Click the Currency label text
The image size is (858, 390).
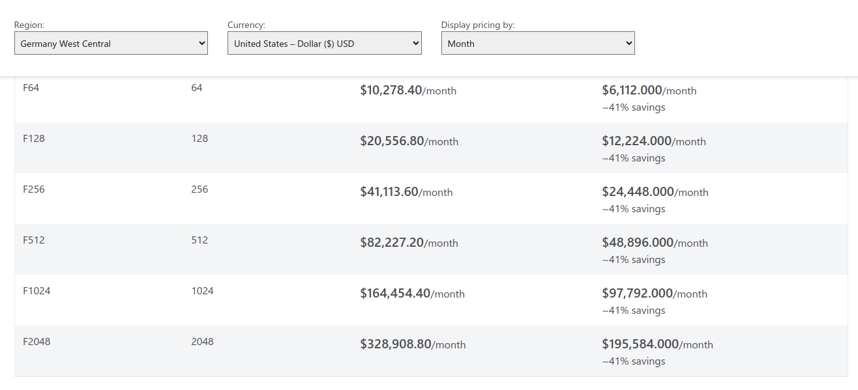246,25
